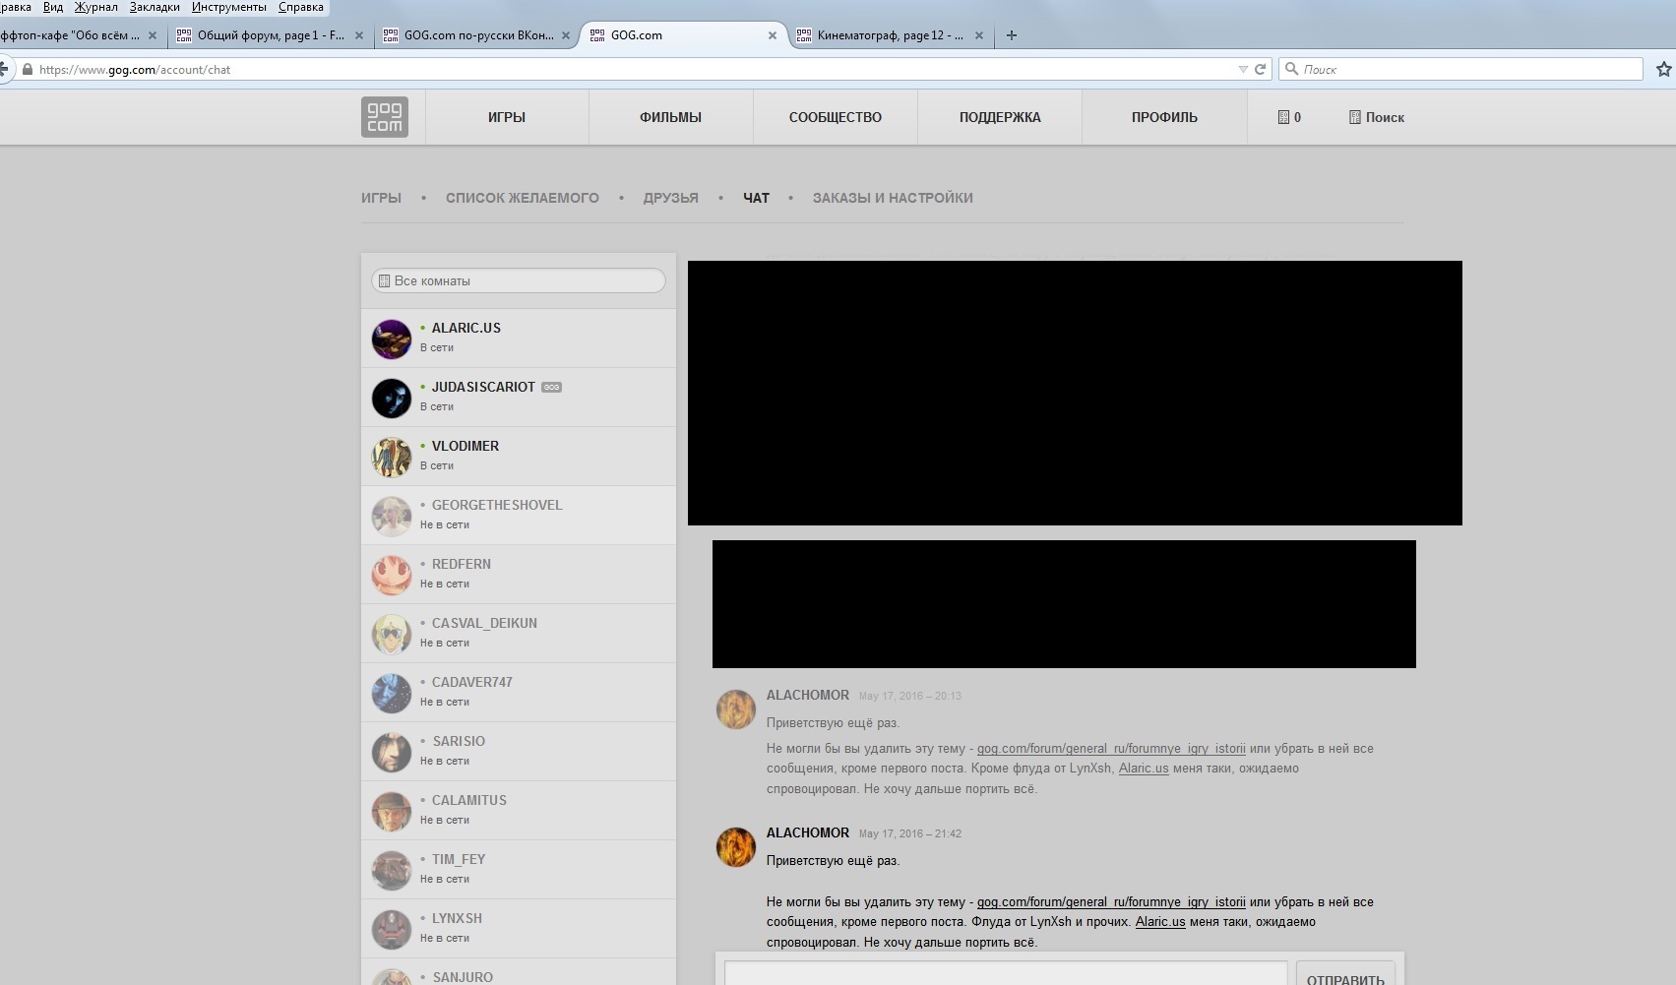
Task: Close the GOG.com по-русски ВКонтакте tab
Action: (565, 35)
